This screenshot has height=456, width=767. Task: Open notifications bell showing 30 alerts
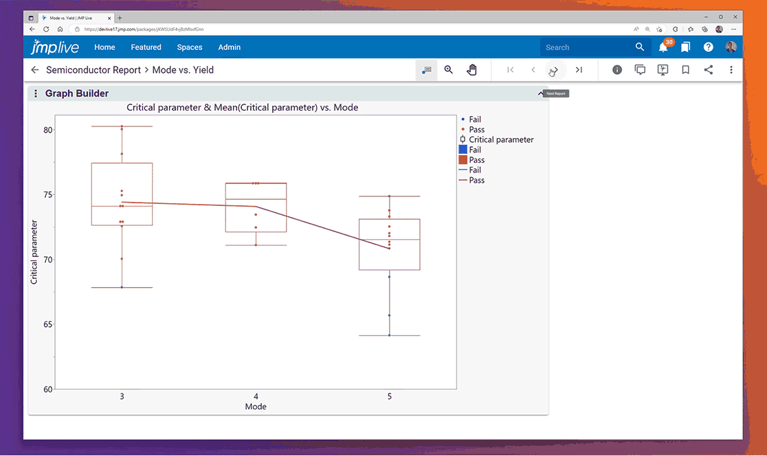663,47
